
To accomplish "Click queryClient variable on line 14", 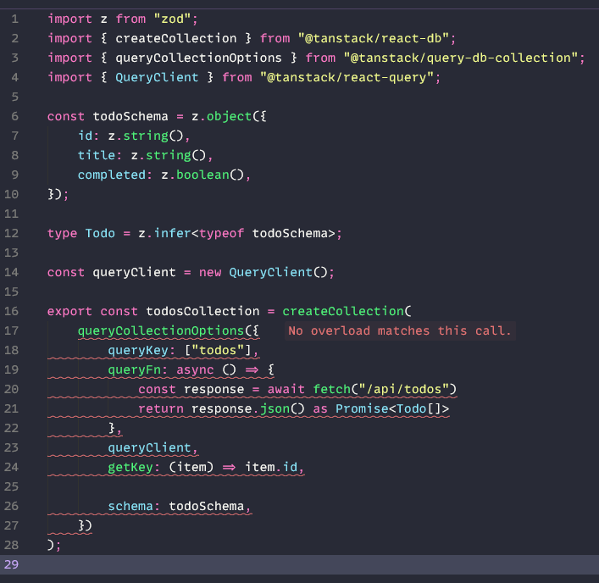I will point(134,272).
